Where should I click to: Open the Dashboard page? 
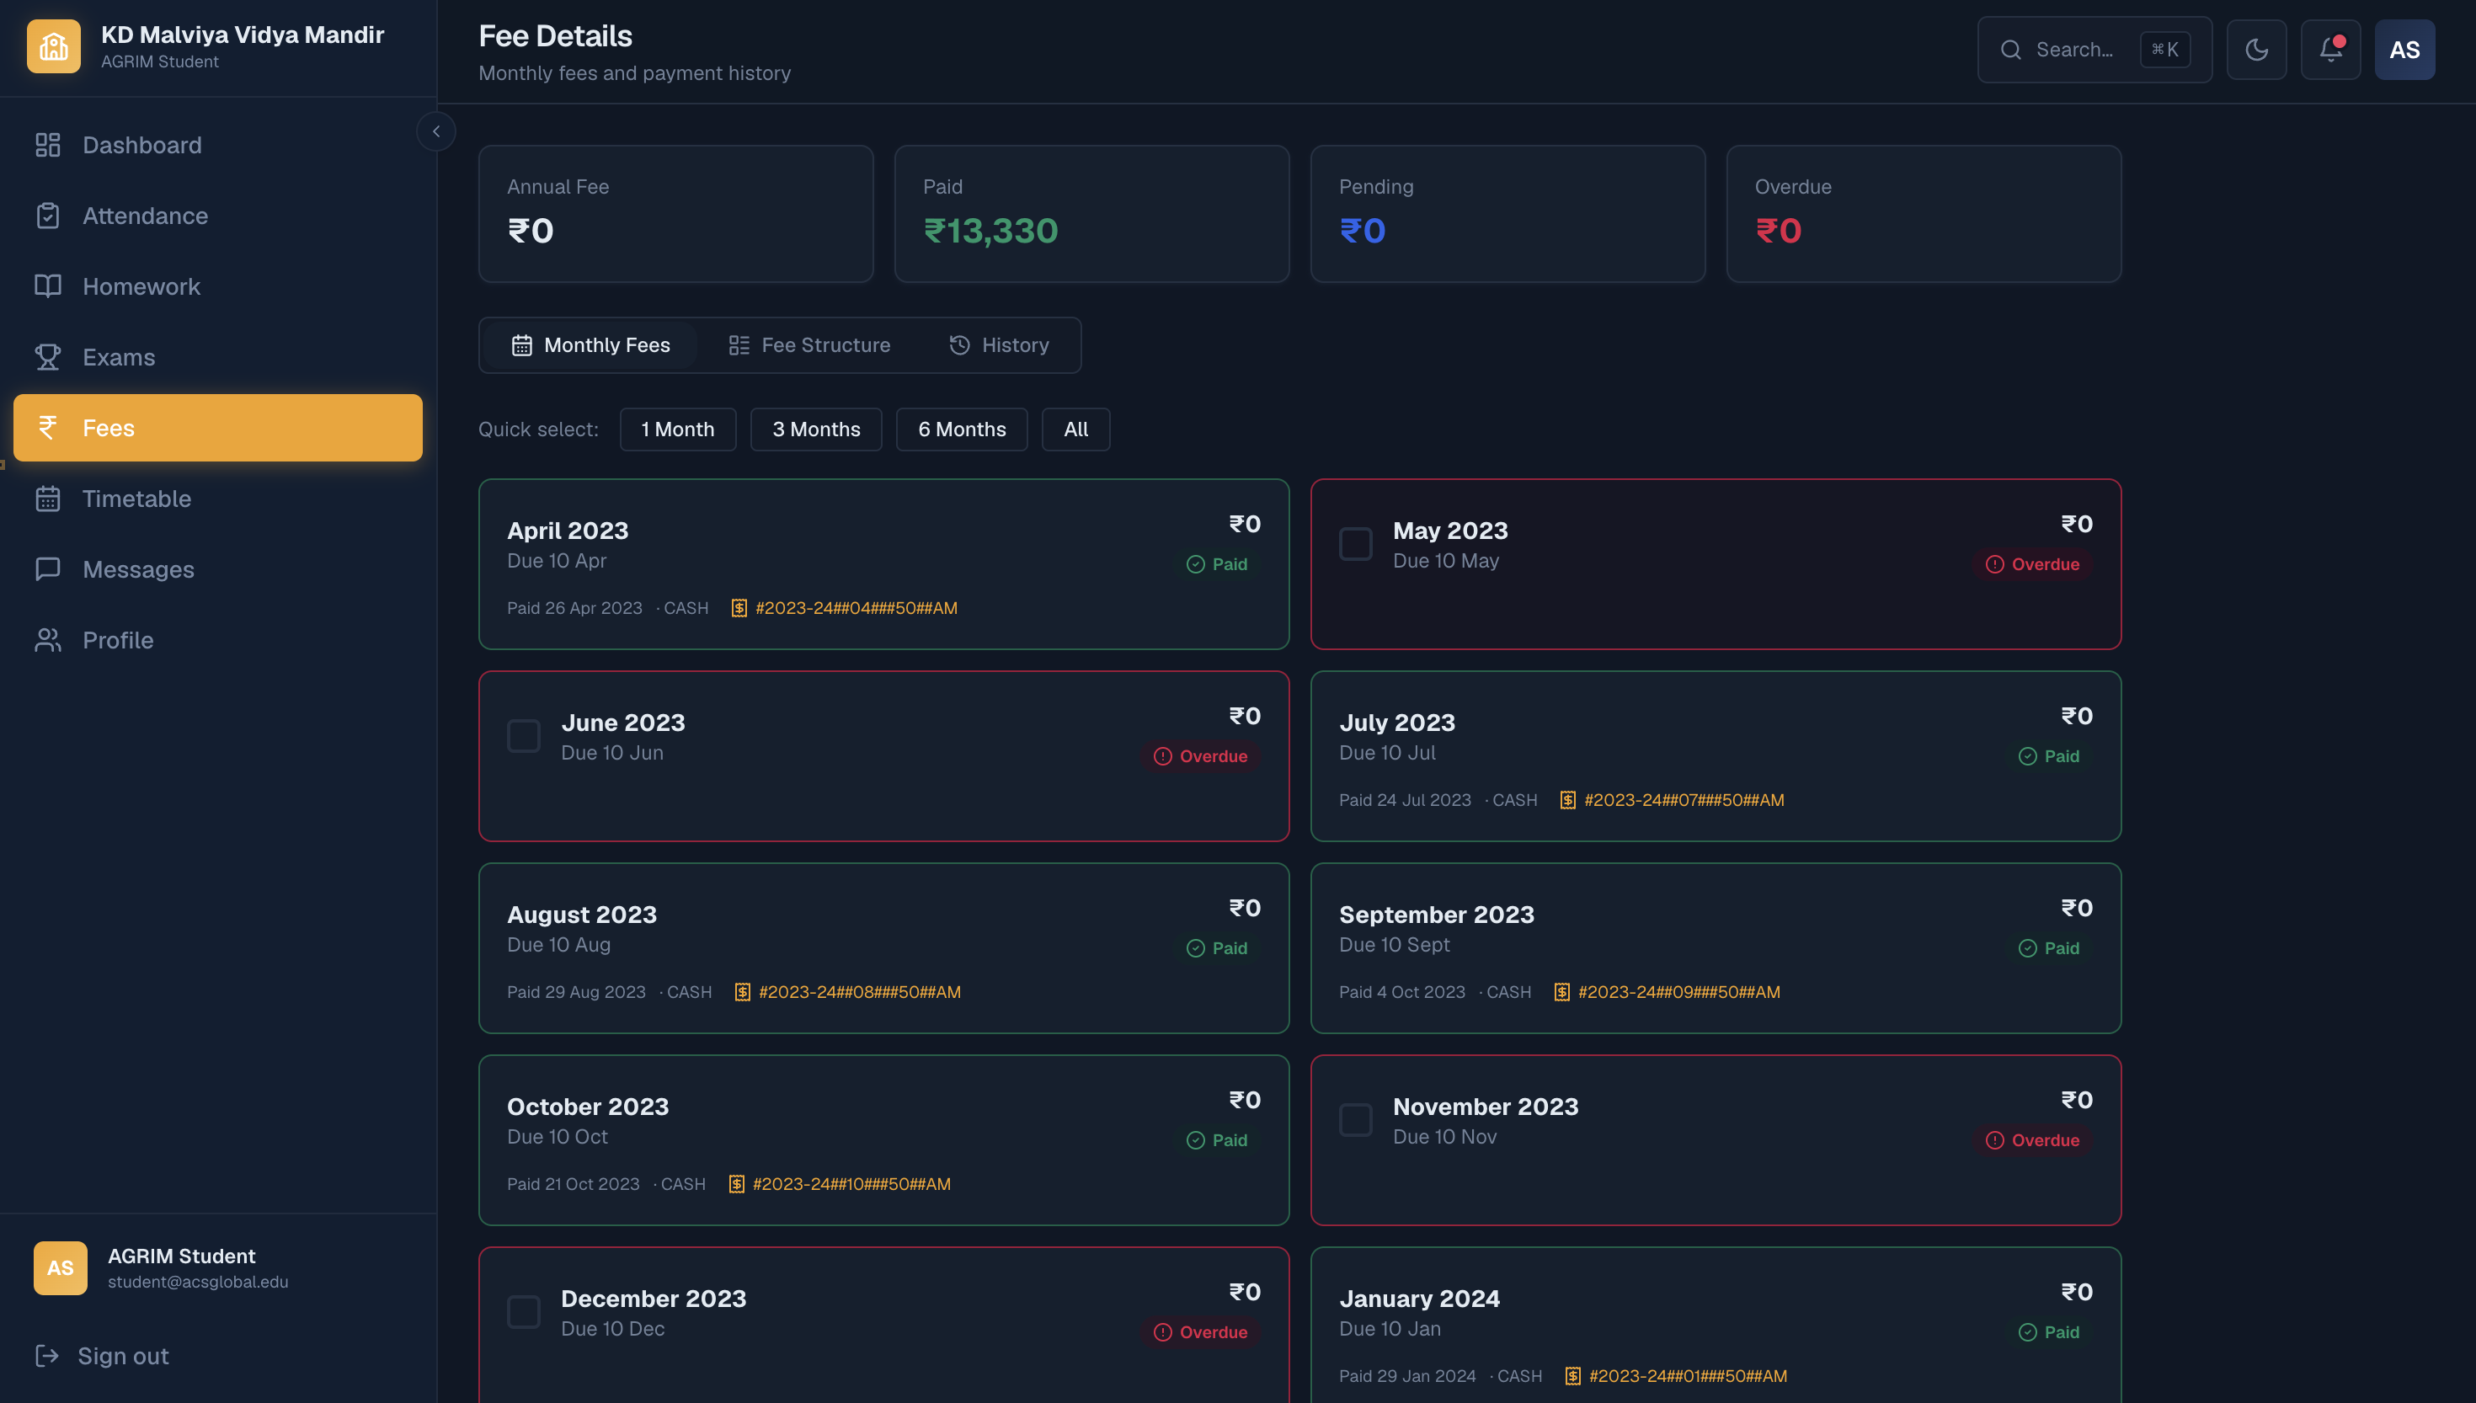pyautogui.click(x=218, y=145)
